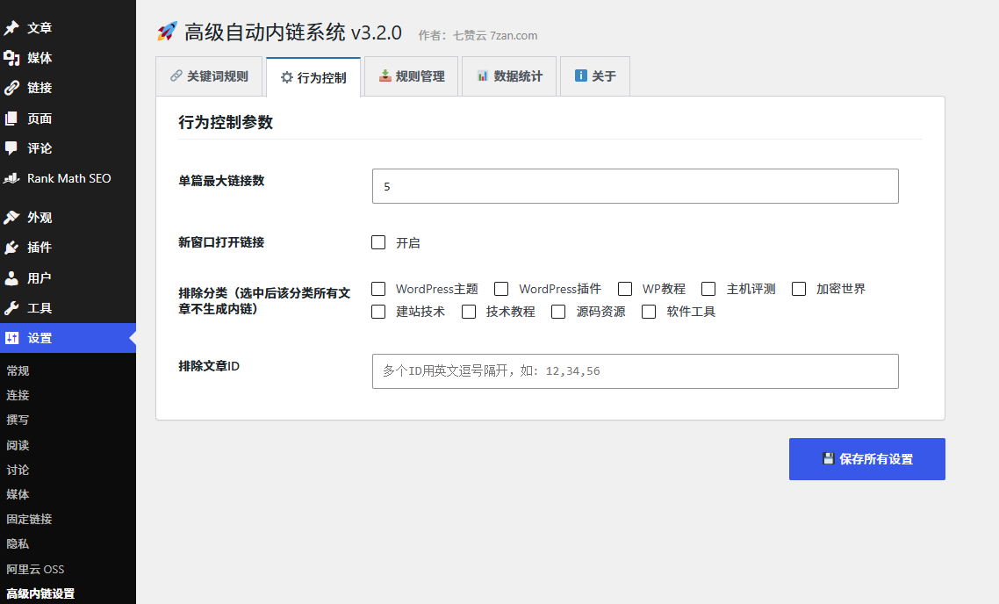The image size is (999, 604).
Task: Click the plug icon beside 插件
Action: coord(11,248)
